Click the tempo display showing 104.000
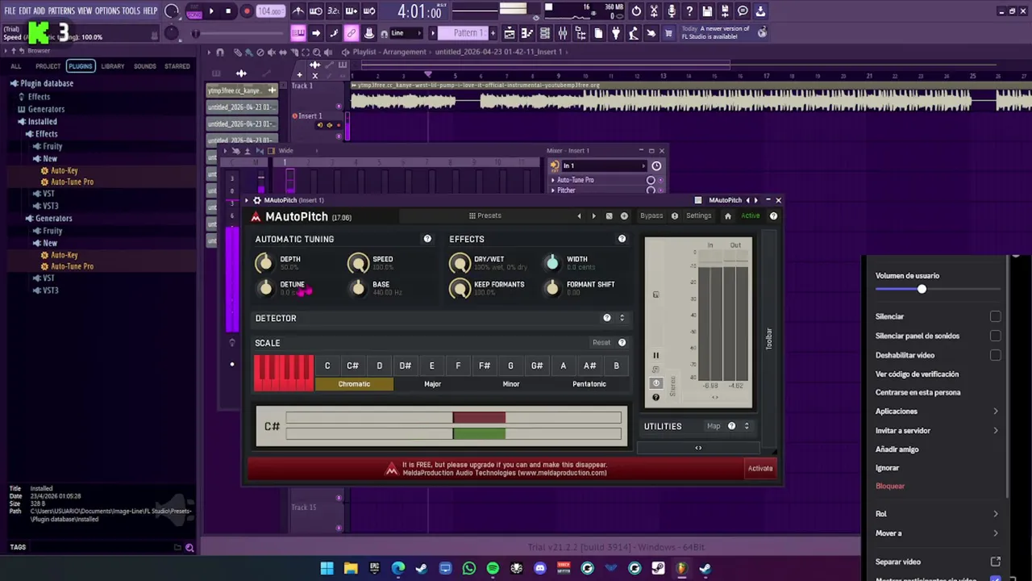 pos(271,11)
